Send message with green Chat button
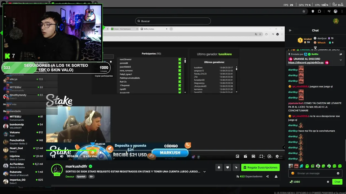Screen dimensions: 346x194 point(337,182)
